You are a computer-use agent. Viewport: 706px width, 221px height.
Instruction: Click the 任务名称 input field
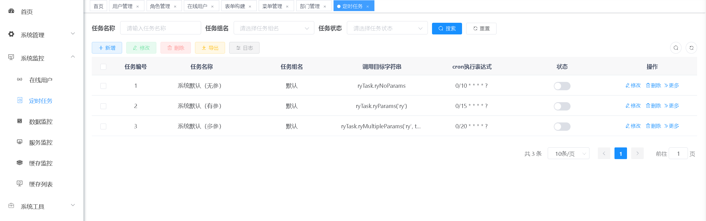161,28
